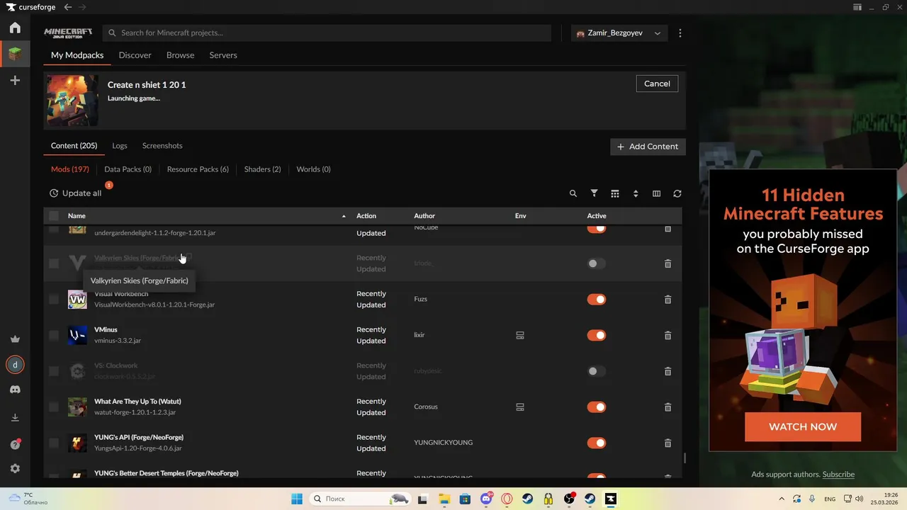
Task: Open Microsoft Store in the taskbar
Action: tap(466, 499)
